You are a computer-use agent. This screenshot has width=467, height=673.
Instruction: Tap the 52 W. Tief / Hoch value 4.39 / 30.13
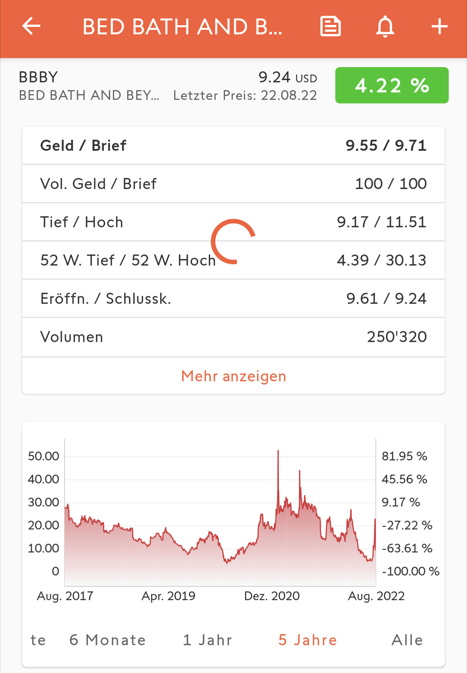[381, 260]
